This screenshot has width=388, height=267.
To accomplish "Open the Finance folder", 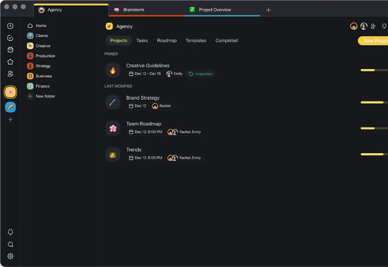I will click(38, 86).
